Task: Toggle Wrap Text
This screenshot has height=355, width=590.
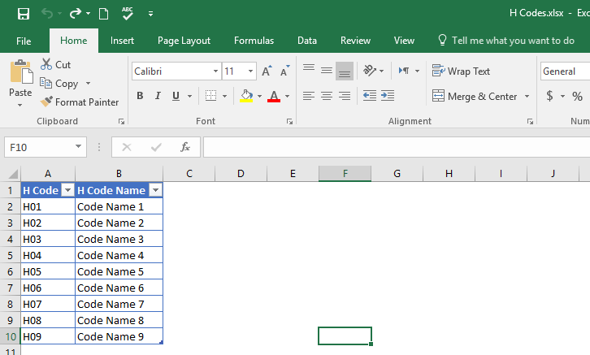Action: (x=461, y=71)
